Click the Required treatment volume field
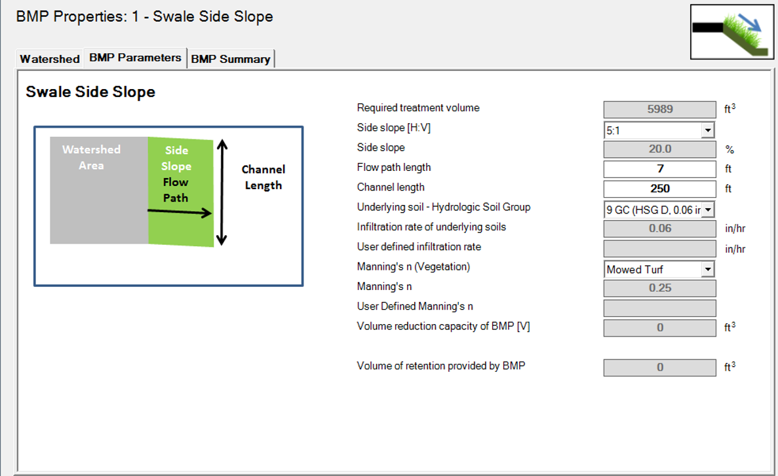 [659, 109]
